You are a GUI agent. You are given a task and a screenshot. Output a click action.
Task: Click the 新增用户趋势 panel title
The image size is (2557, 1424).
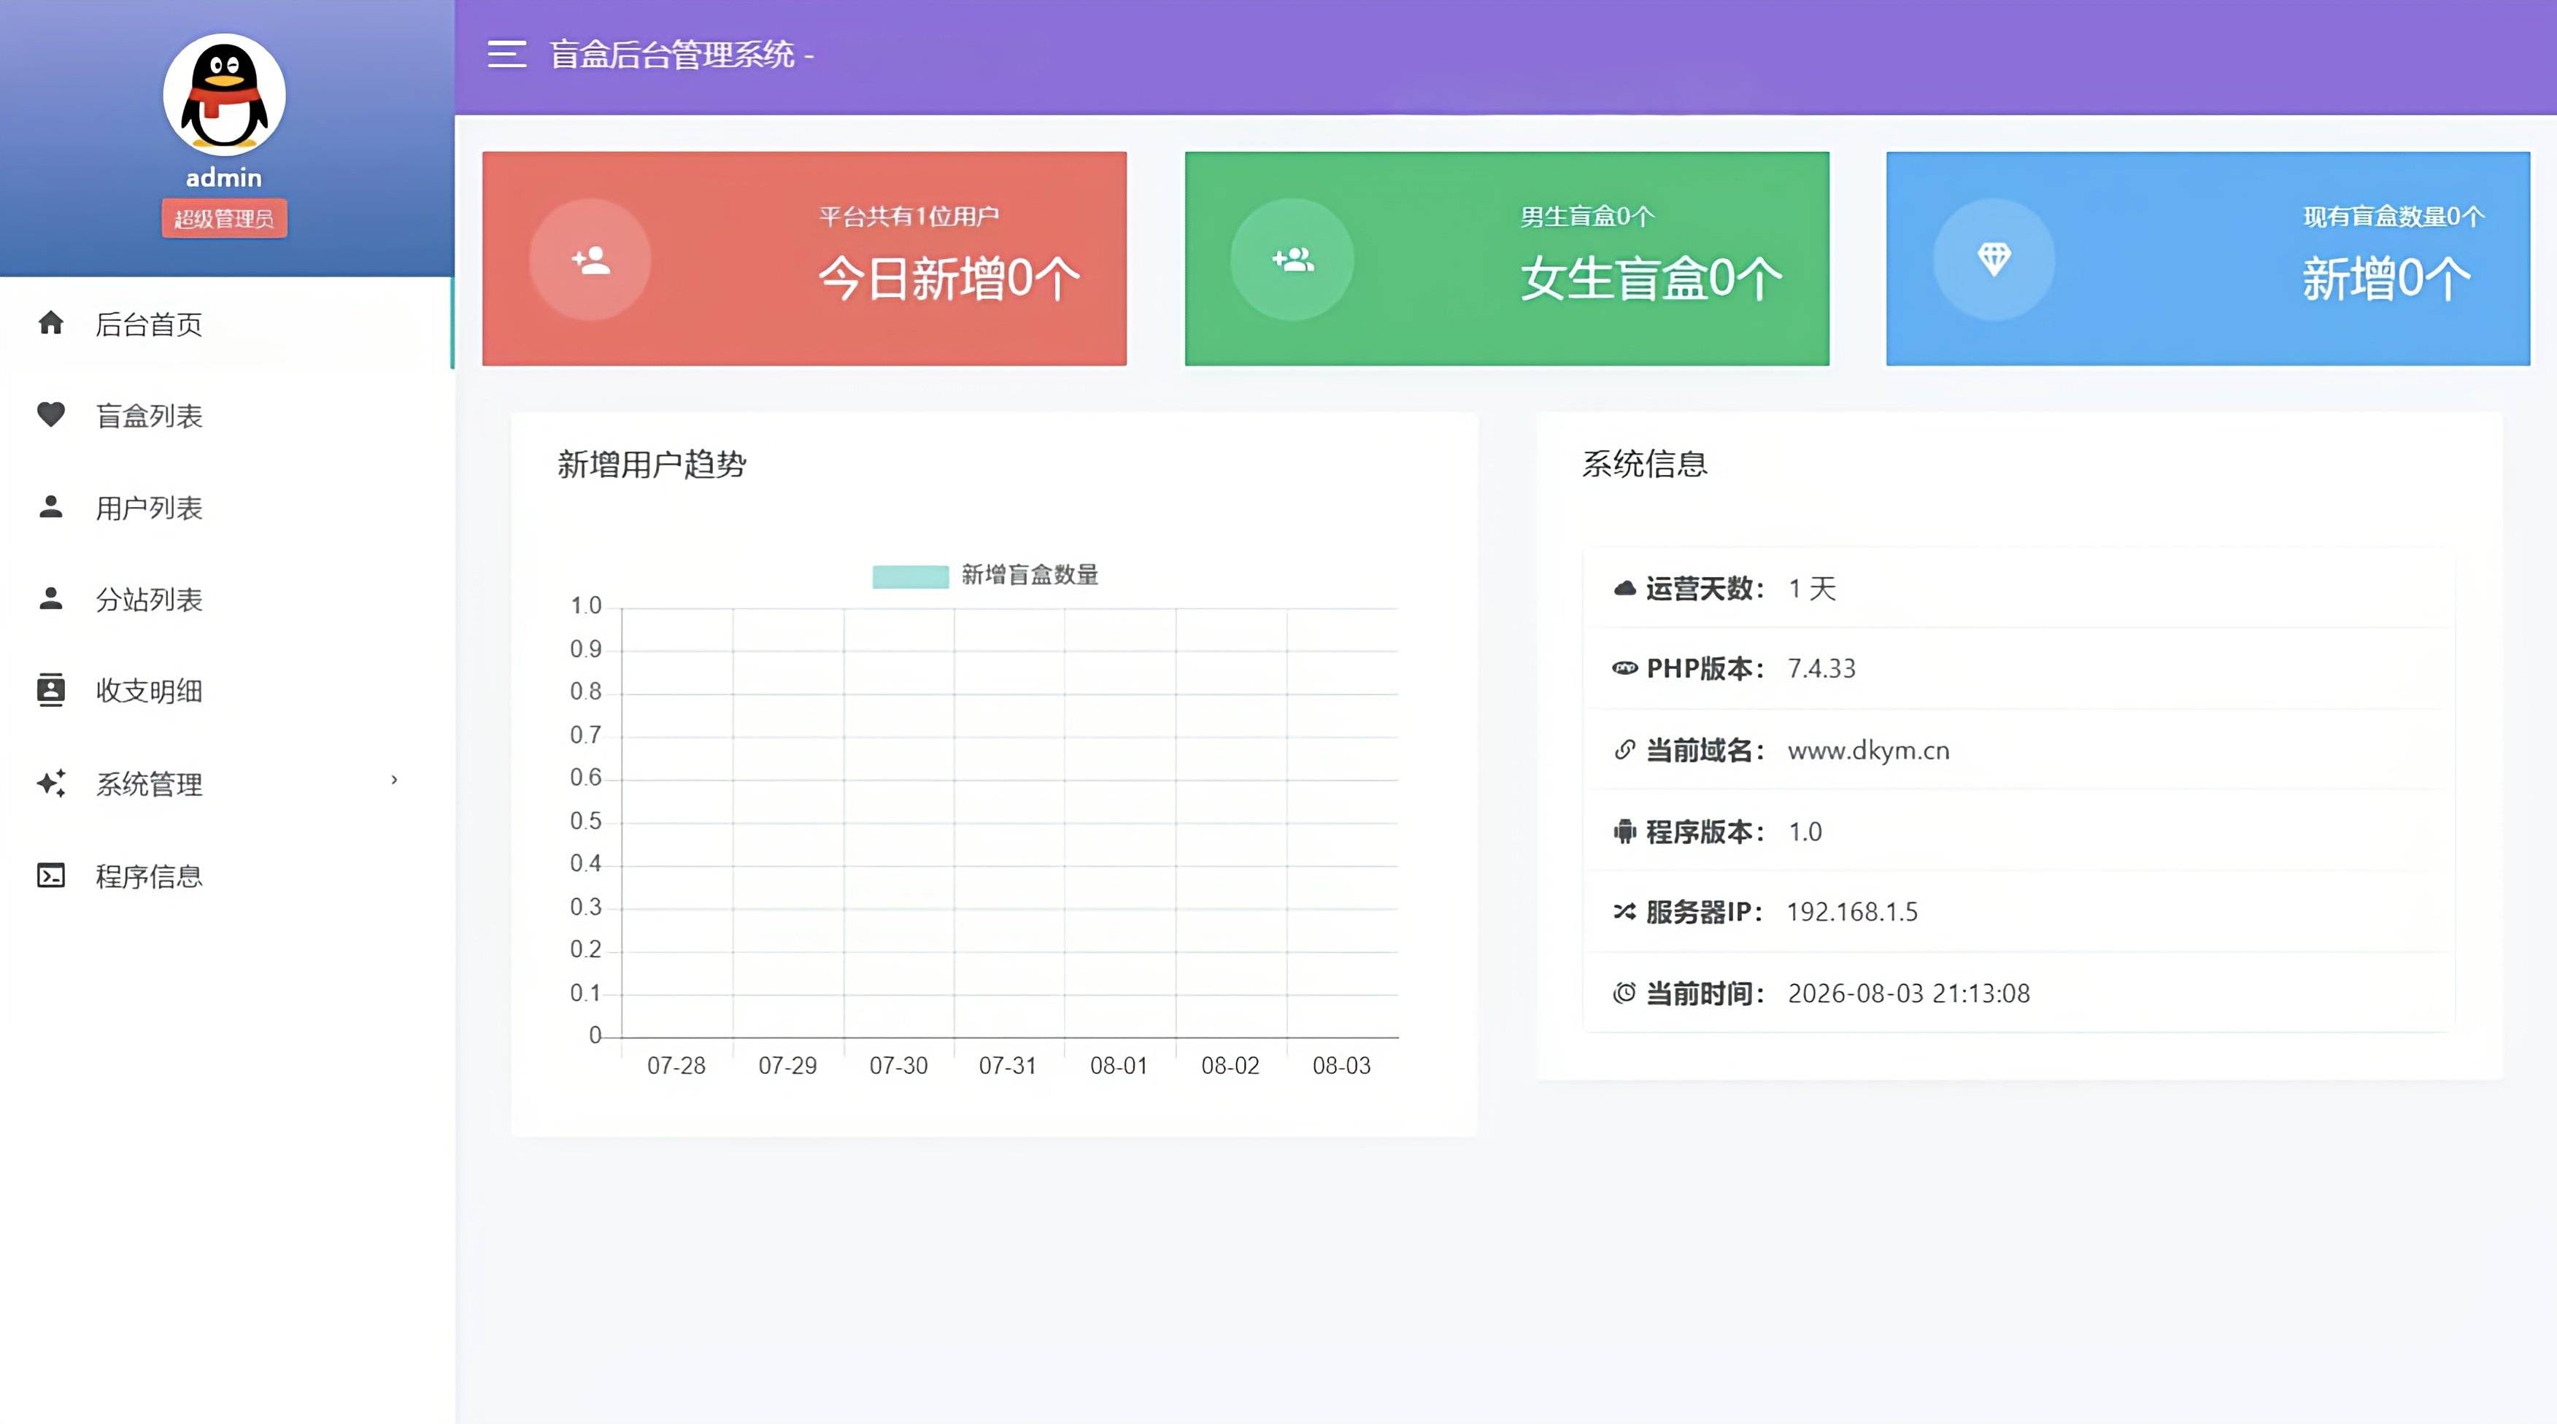(651, 465)
